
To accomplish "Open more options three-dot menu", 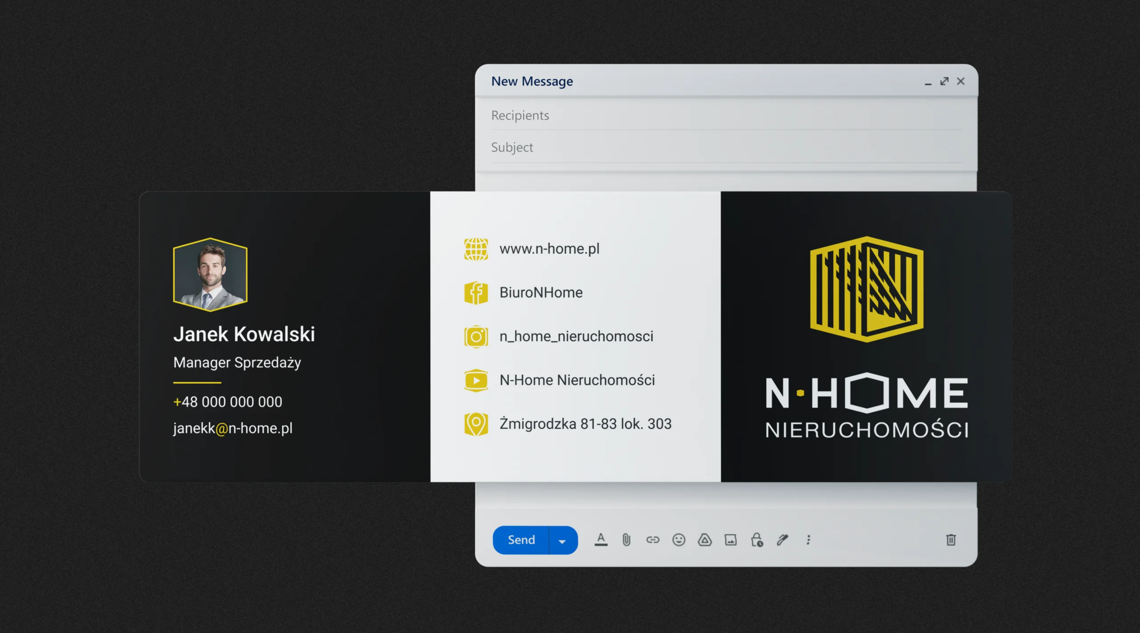I will [x=808, y=540].
